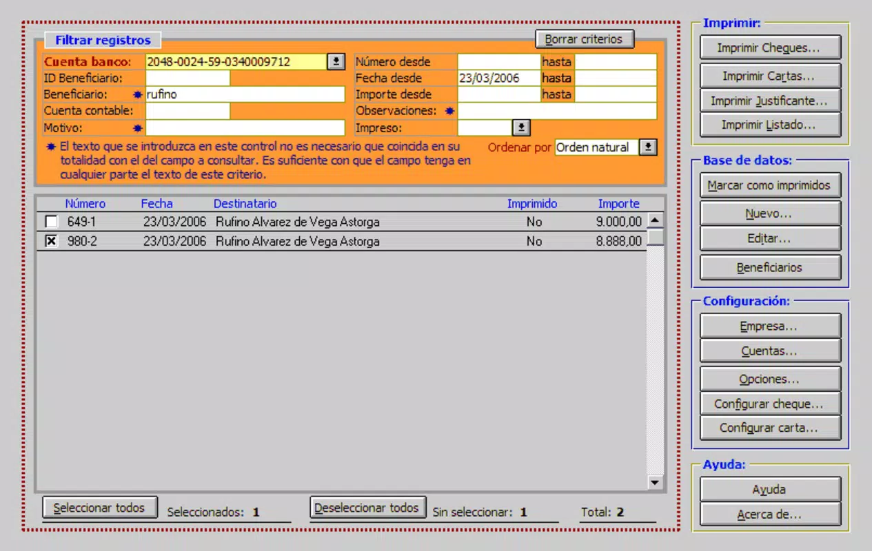Check the box for cheque 649-1
The width and height of the screenshot is (872, 551).
(52, 222)
